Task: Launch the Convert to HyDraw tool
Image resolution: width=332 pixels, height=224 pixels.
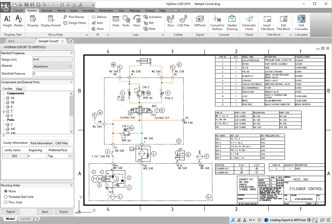Action: (217, 21)
